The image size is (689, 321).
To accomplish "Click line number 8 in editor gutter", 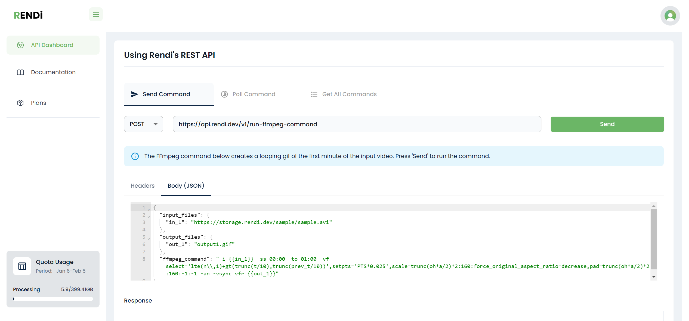I will (144, 259).
